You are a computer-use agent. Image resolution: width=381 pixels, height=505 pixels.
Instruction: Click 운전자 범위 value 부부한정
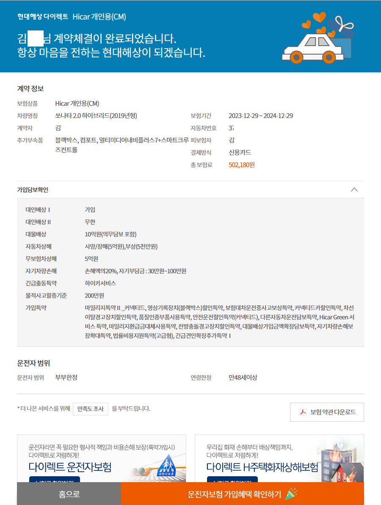pyautogui.click(x=66, y=377)
